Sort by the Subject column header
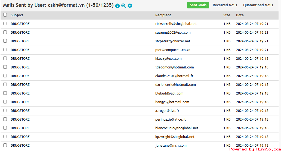The width and height of the screenshot is (281, 151). [17, 15]
